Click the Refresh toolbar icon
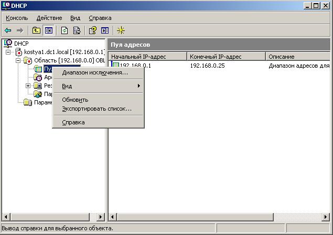The width and height of the screenshot is (333, 235). click(x=65, y=30)
